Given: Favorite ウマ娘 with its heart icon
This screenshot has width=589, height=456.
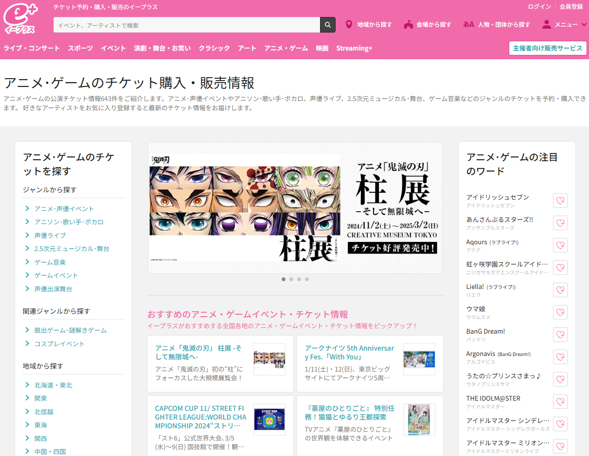Looking at the screenshot, I should [560, 312].
